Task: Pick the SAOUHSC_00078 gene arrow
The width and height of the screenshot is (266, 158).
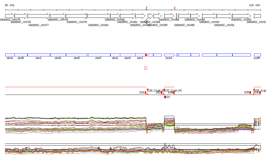Action: click(x=58, y=16)
